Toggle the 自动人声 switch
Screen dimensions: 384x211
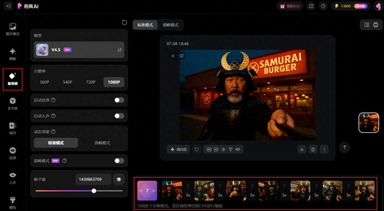(x=119, y=116)
